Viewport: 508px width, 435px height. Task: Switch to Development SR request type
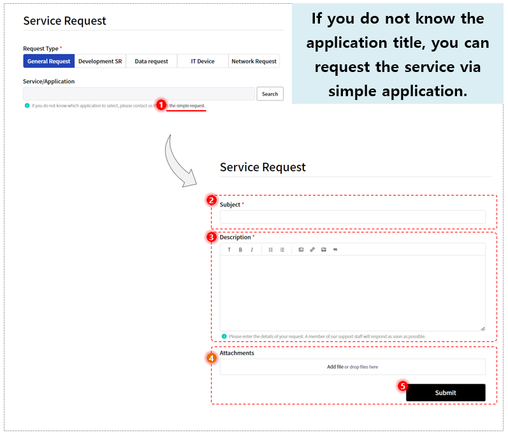(100, 61)
